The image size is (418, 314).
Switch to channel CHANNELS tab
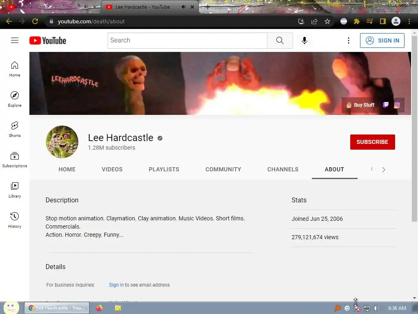click(283, 169)
